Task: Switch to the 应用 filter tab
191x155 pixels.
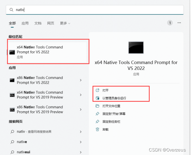Action: pyautogui.click(x=25, y=23)
